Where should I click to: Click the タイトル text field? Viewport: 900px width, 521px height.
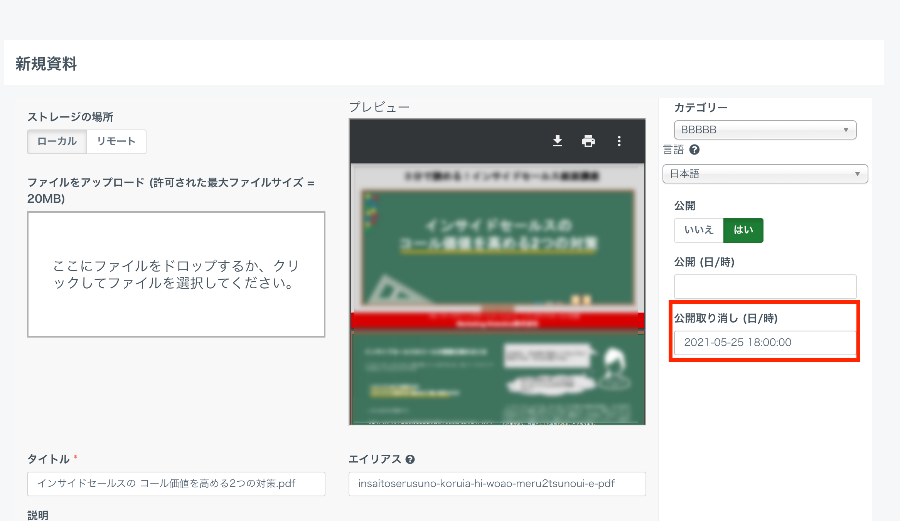176,484
